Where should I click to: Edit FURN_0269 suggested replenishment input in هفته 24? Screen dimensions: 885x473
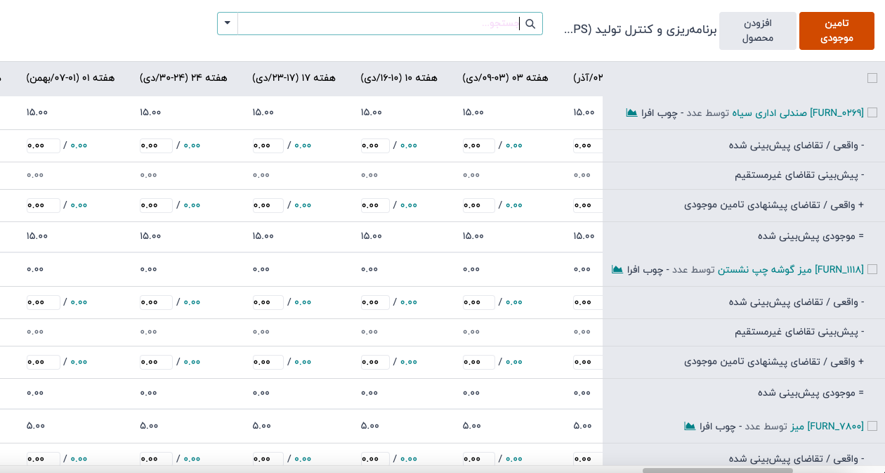tap(156, 205)
